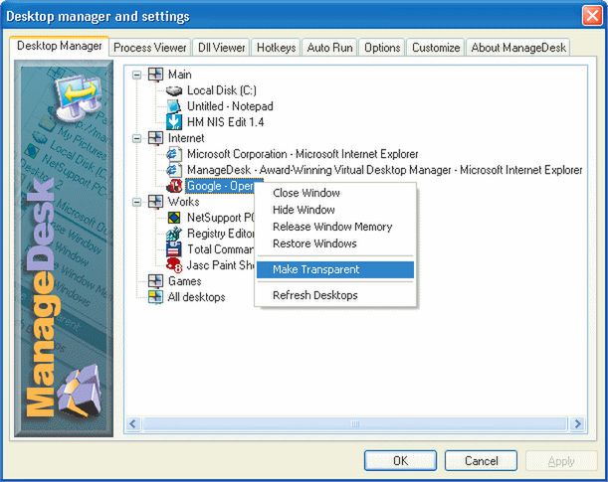Screen dimensions: 608x482
Task: Switch to the Desktop Manager tab
Action: pos(60,46)
